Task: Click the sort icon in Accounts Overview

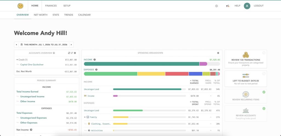Action: point(72,53)
